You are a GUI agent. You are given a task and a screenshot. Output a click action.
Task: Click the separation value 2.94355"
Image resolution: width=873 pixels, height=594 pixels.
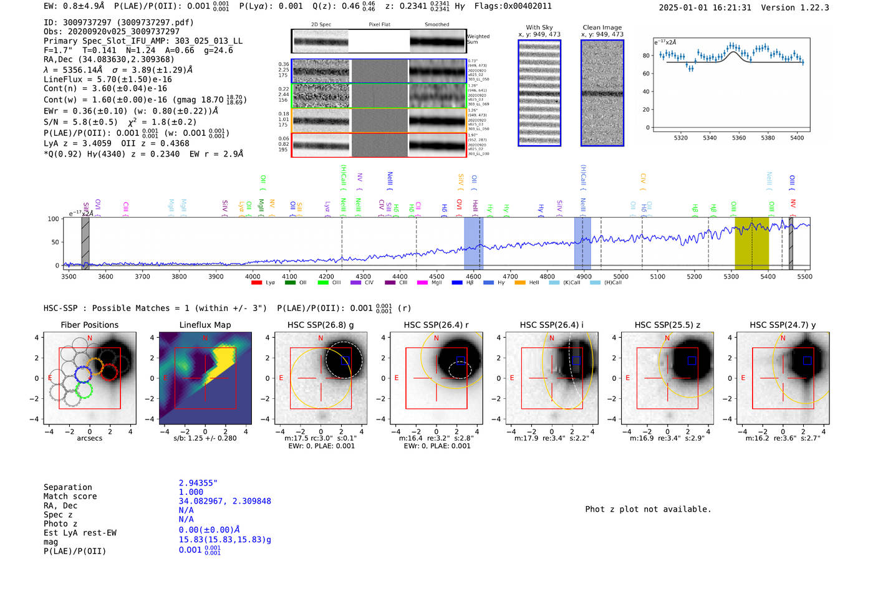(x=198, y=483)
